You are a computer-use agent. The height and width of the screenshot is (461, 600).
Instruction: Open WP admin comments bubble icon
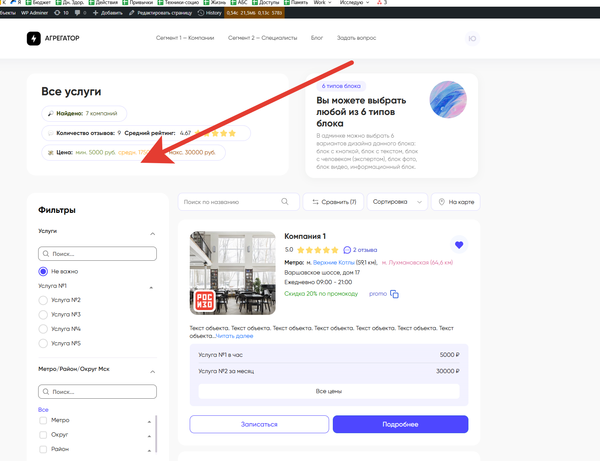click(77, 13)
